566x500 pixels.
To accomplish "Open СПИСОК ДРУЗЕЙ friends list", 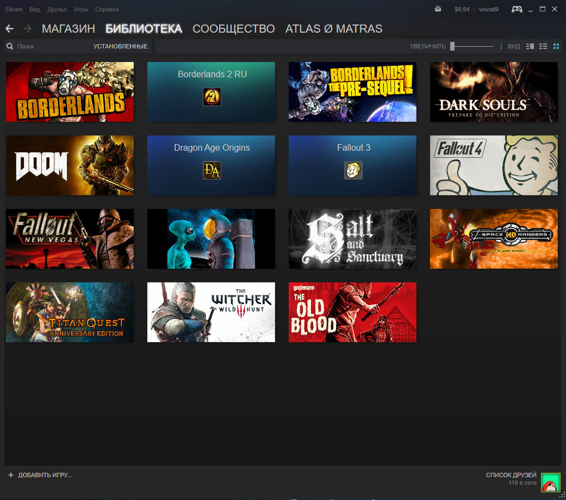I will click(x=511, y=475).
